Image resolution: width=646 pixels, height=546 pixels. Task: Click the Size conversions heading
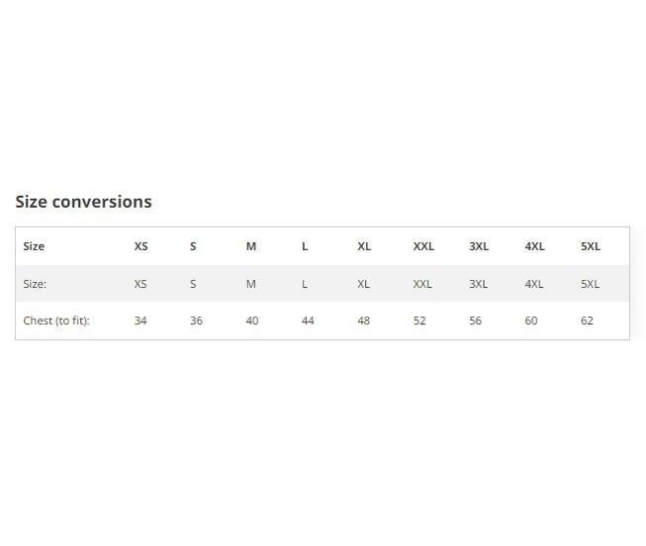(84, 202)
